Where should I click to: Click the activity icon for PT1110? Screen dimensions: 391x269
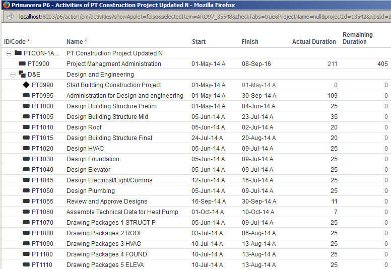point(26,264)
